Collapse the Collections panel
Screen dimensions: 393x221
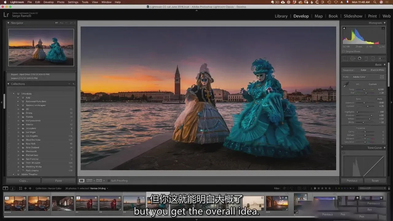[x=8, y=84]
